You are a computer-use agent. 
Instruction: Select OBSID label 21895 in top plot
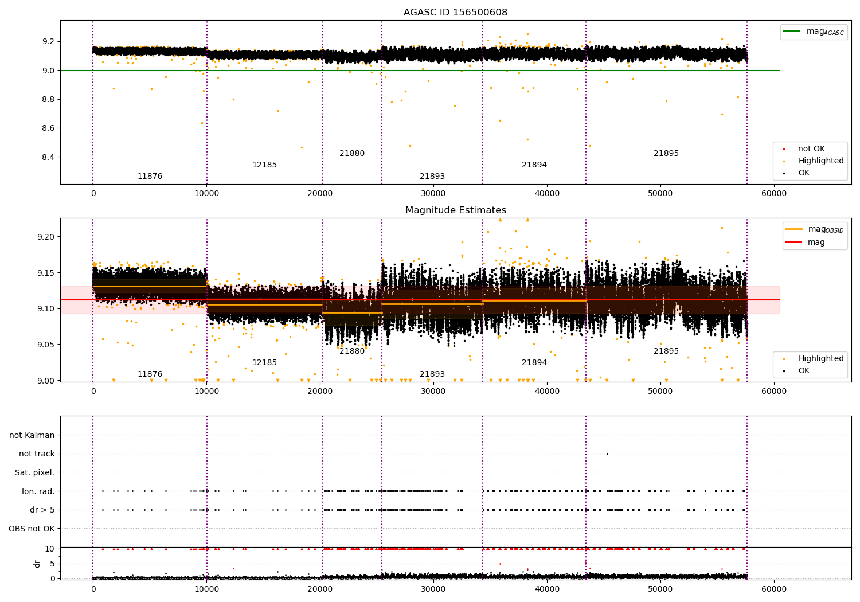(666, 154)
